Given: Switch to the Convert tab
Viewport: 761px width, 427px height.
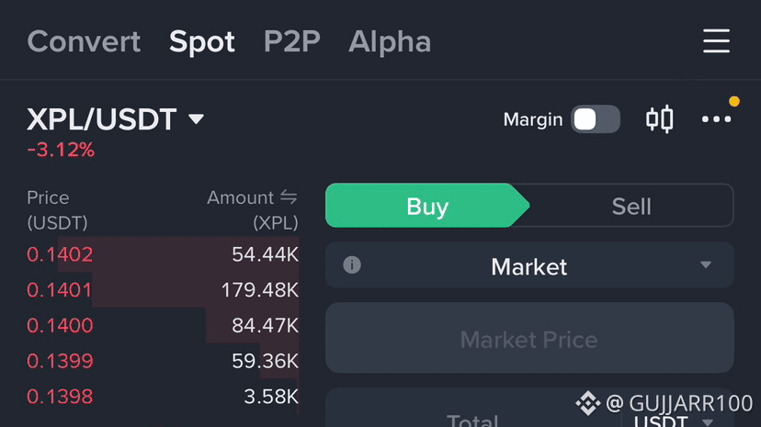Looking at the screenshot, I should coord(84,41).
